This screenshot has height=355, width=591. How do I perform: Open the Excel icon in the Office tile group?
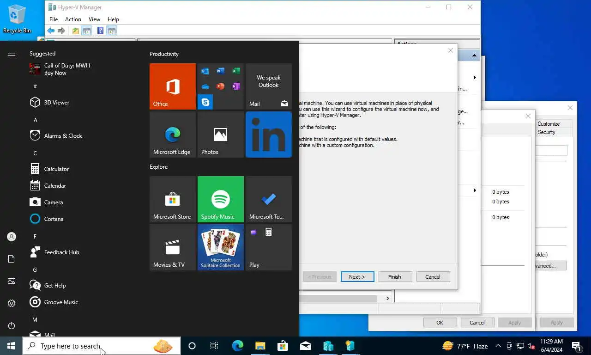236,71
